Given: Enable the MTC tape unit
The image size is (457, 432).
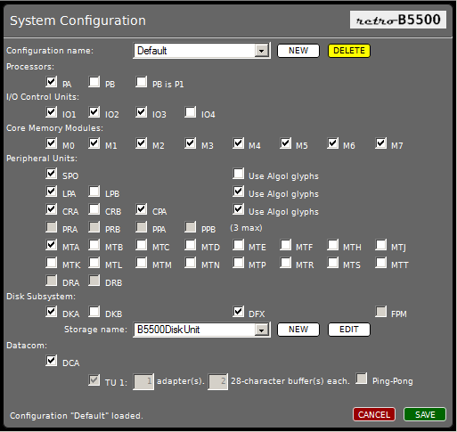Looking at the screenshot, I should tap(142, 245).
